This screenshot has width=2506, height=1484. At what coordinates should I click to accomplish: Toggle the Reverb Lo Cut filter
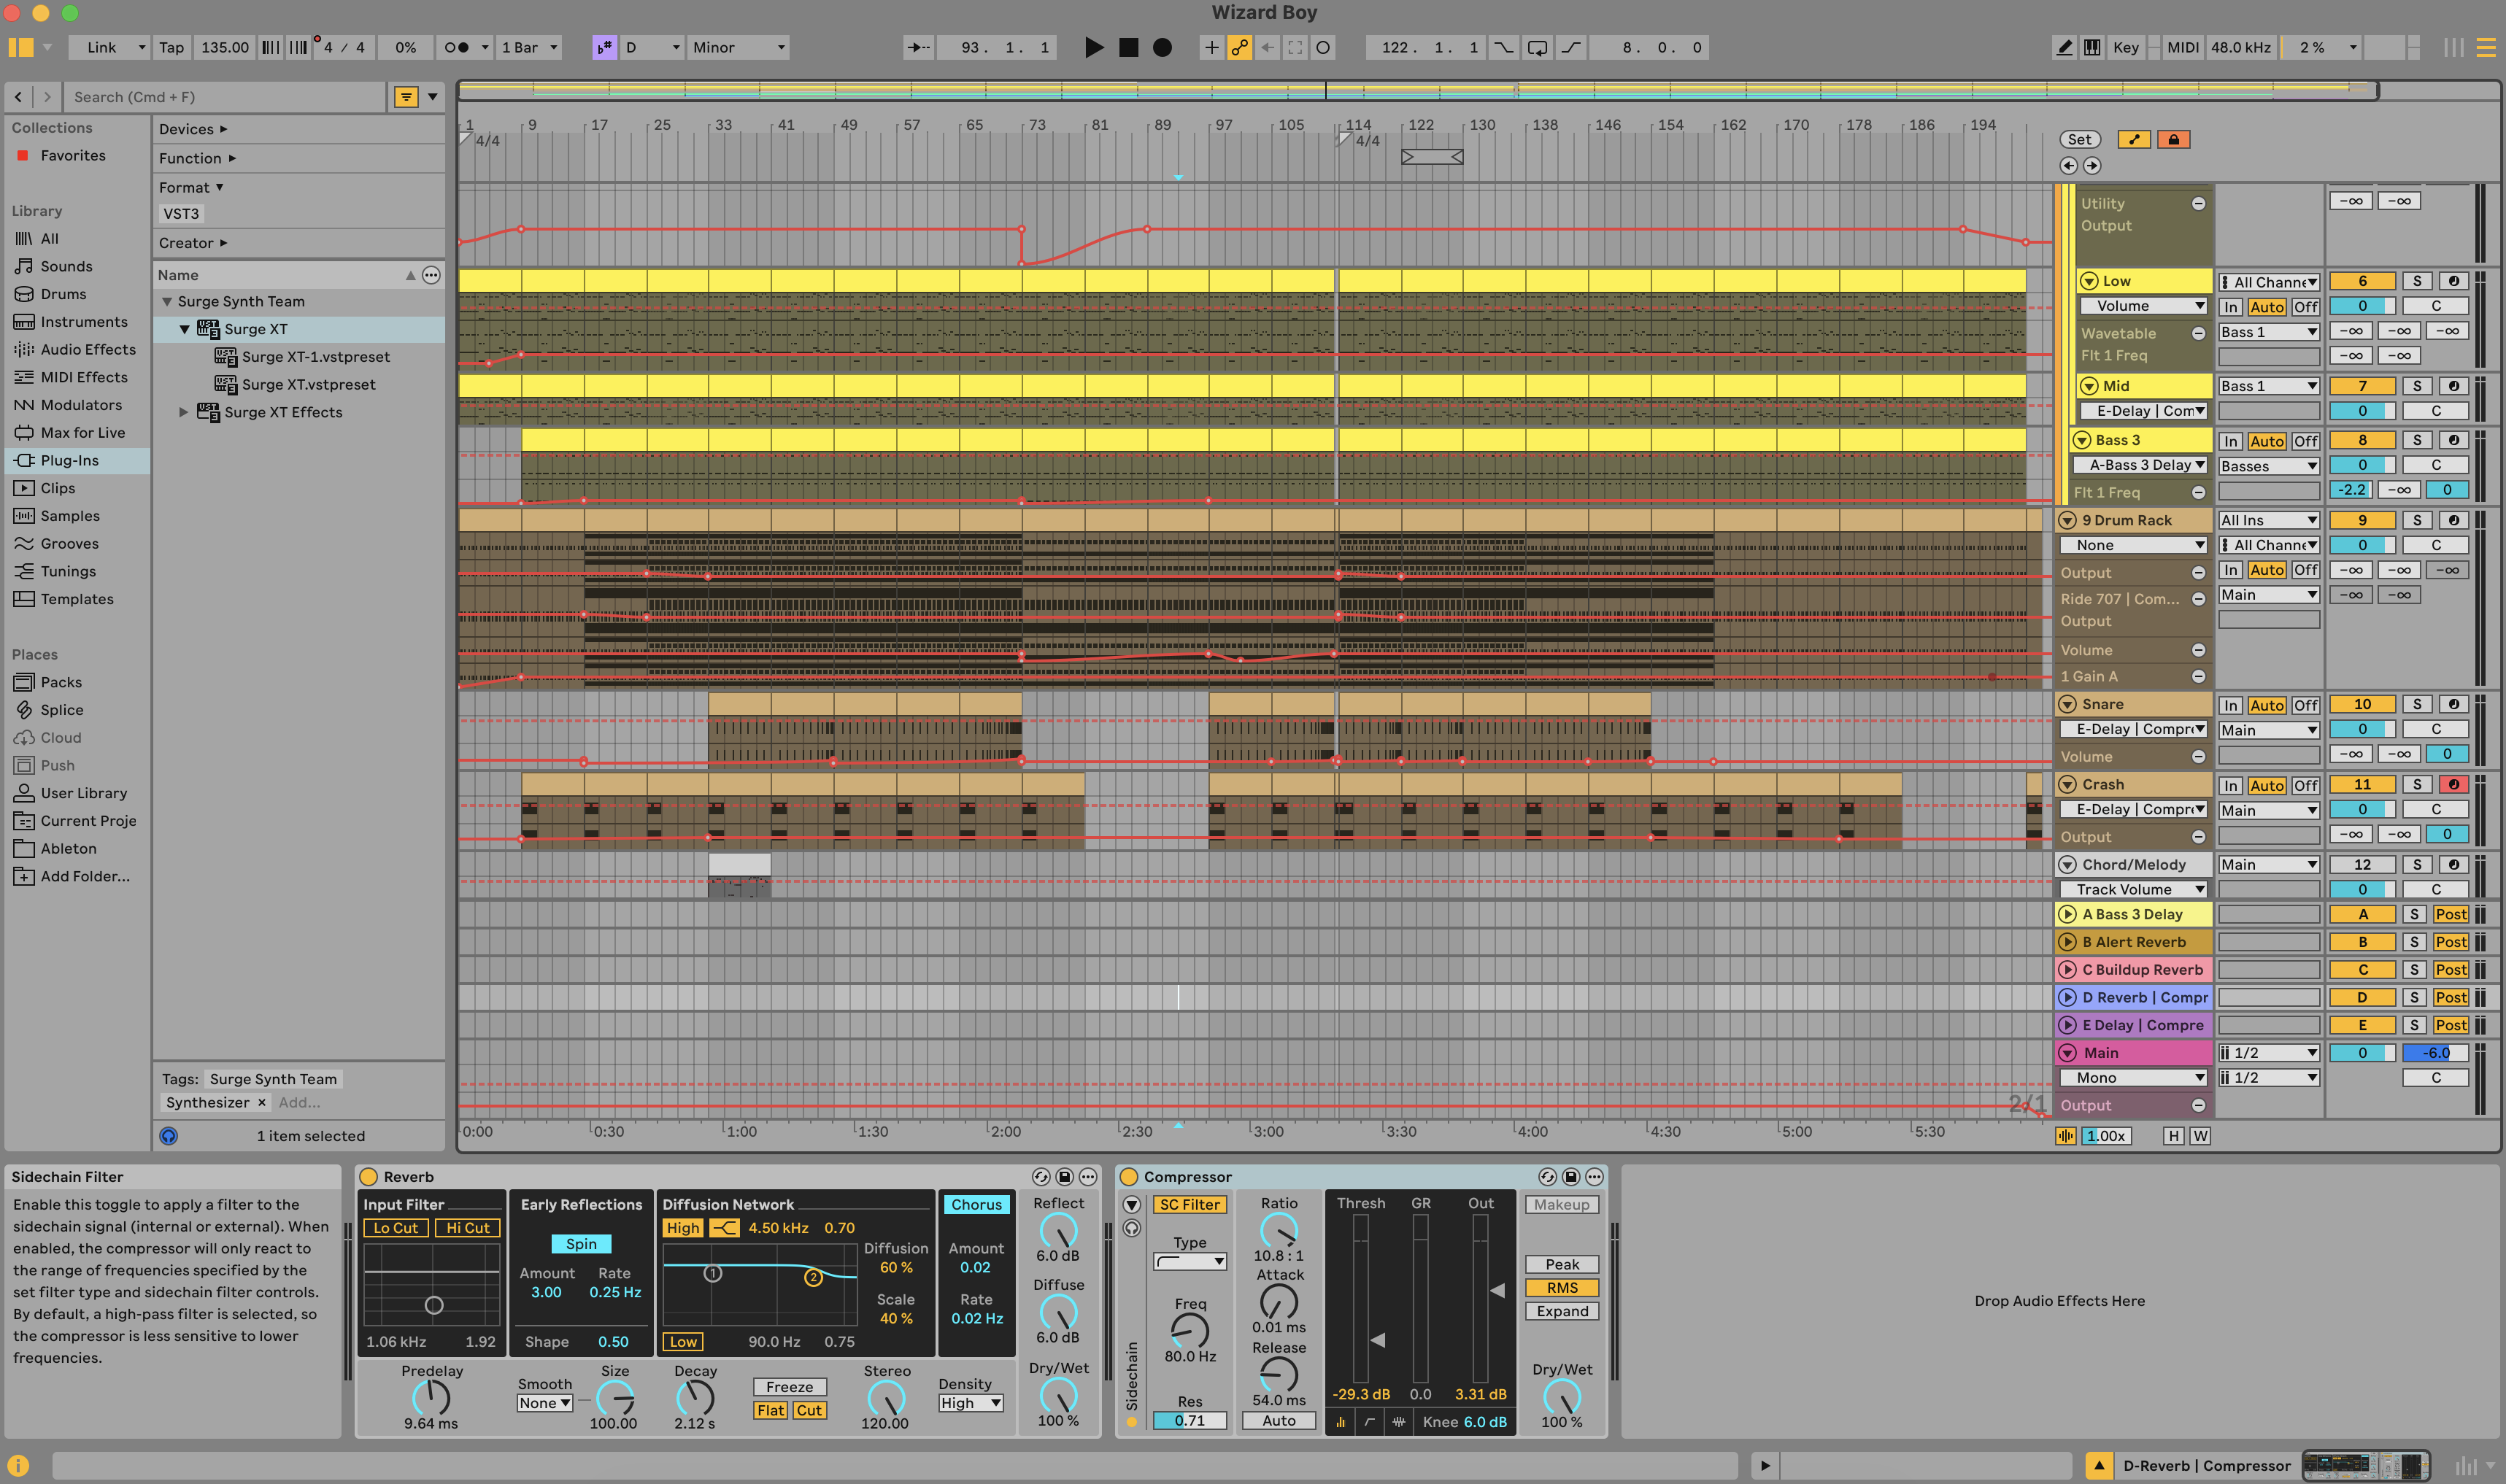click(x=395, y=1228)
